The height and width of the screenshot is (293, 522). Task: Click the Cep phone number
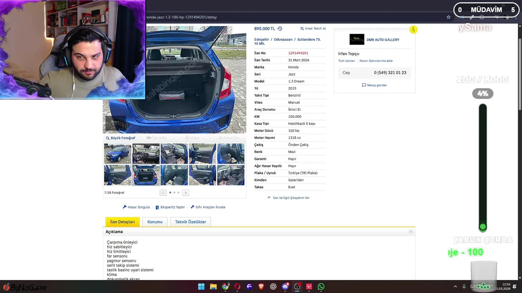(x=390, y=72)
